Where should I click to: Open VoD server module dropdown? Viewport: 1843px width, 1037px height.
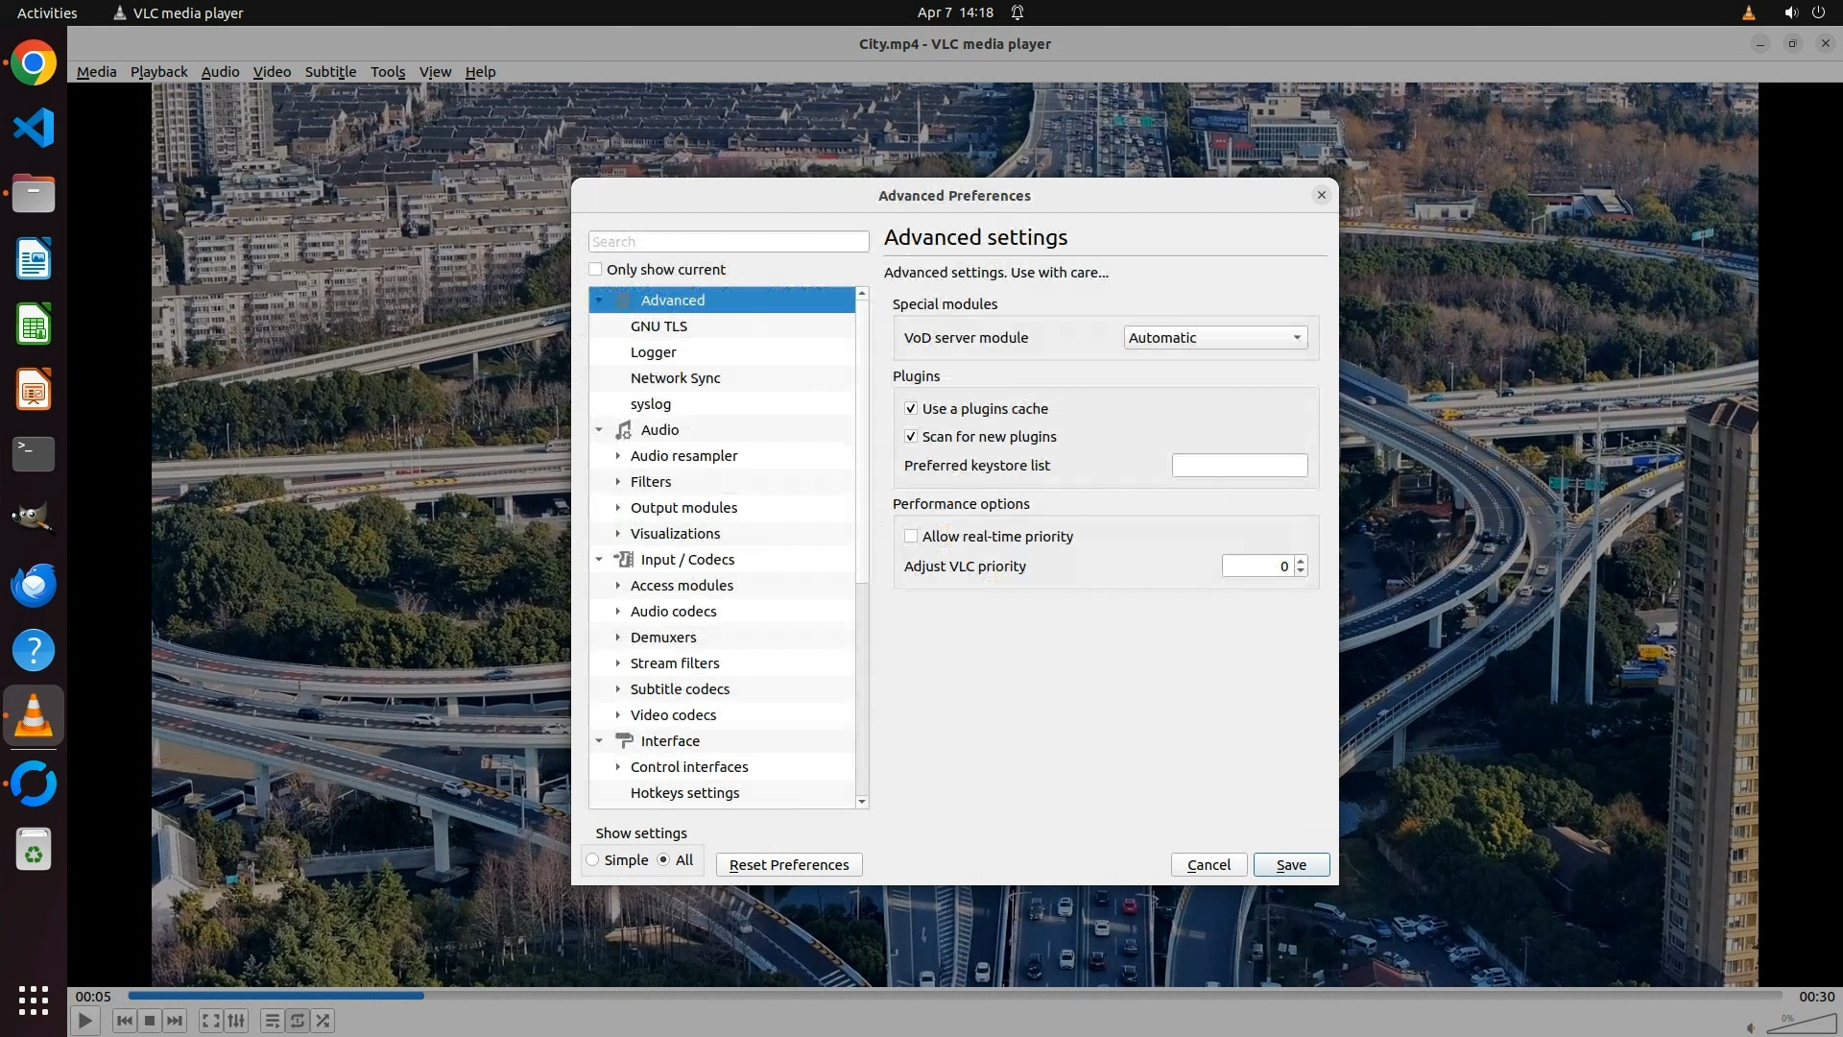[x=1215, y=337]
